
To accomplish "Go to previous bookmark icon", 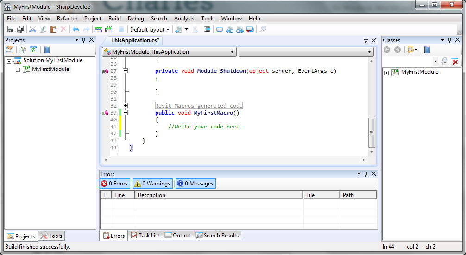I will click(x=229, y=29).
